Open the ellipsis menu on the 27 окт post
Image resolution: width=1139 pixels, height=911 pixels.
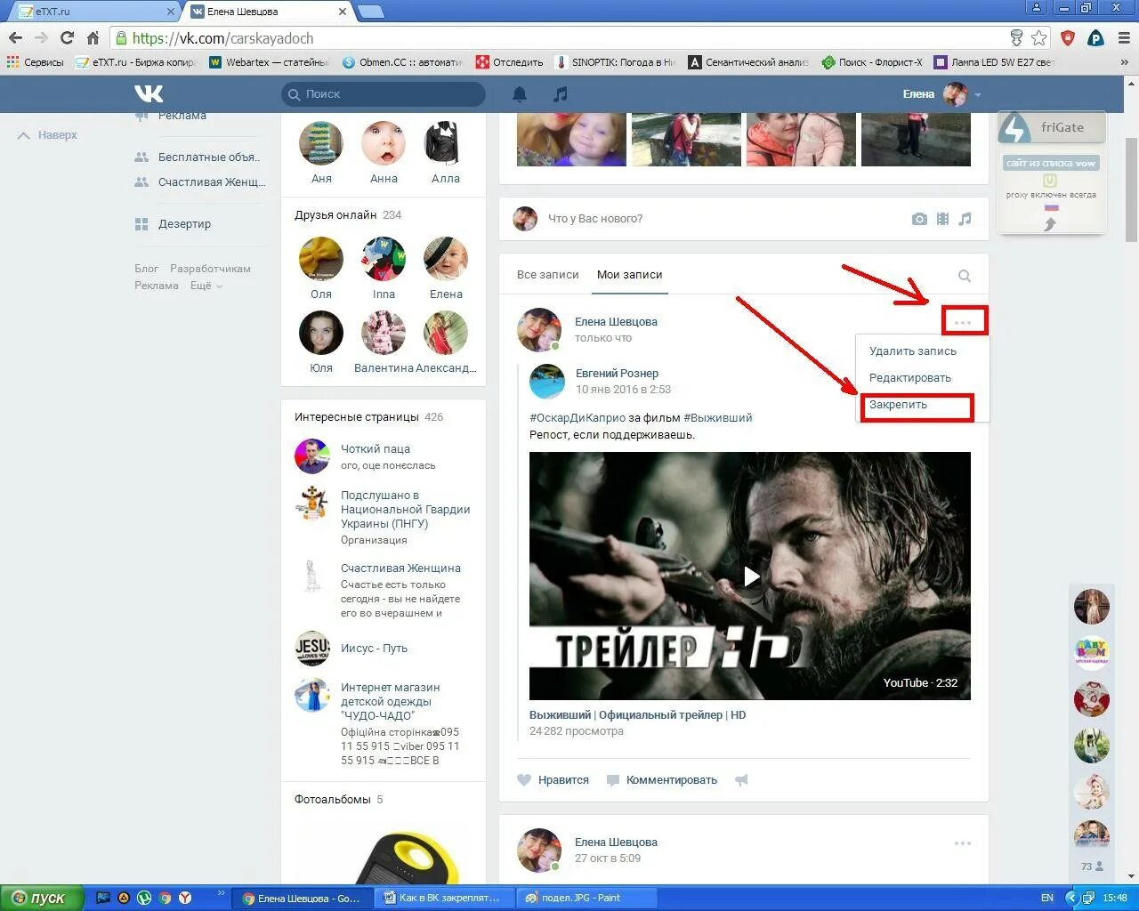(x=964, y=842)
